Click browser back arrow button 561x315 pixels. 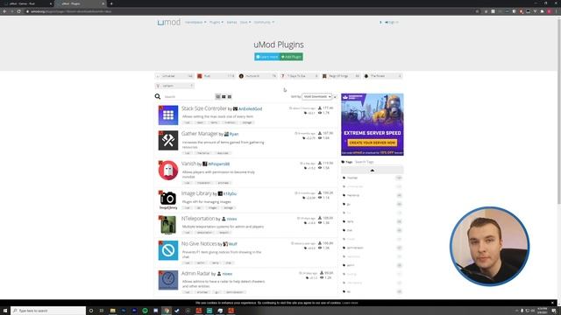pos(4,11)
